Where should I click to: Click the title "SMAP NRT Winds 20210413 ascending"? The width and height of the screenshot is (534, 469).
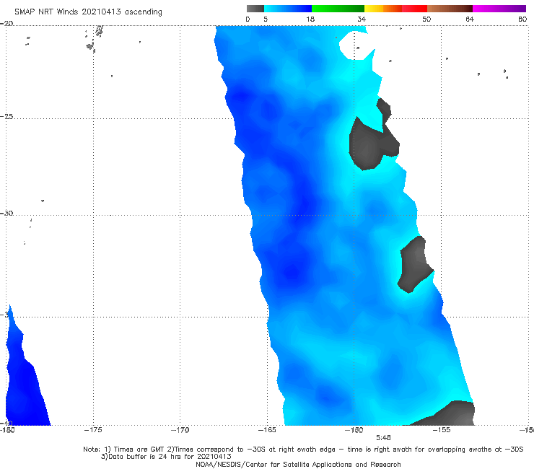point(88,12)
